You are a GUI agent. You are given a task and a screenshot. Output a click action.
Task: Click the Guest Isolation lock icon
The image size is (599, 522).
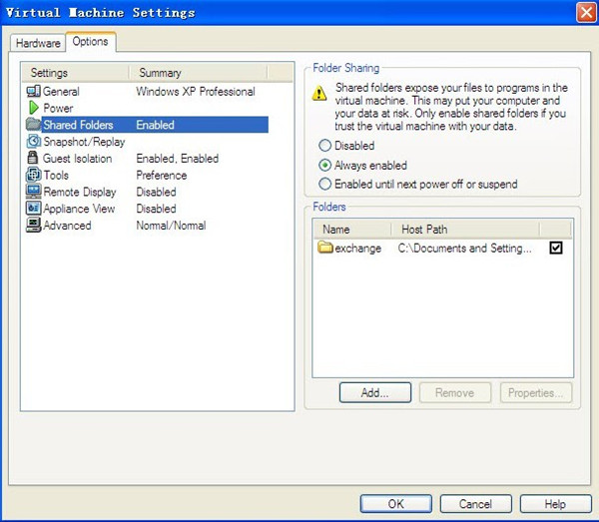click(34, 159)
